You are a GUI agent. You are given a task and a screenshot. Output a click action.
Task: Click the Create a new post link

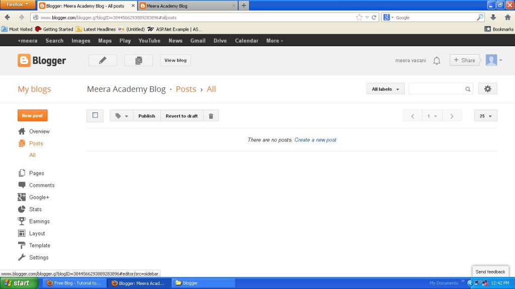[x=315, y=140]
